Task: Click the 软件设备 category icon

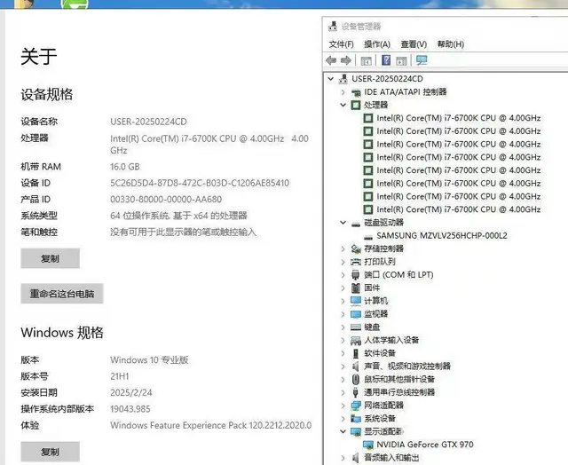Action: coord(356,353)
